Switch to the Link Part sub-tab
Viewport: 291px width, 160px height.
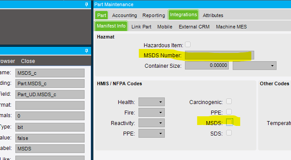pyautogui.click(x=142, y=27)
